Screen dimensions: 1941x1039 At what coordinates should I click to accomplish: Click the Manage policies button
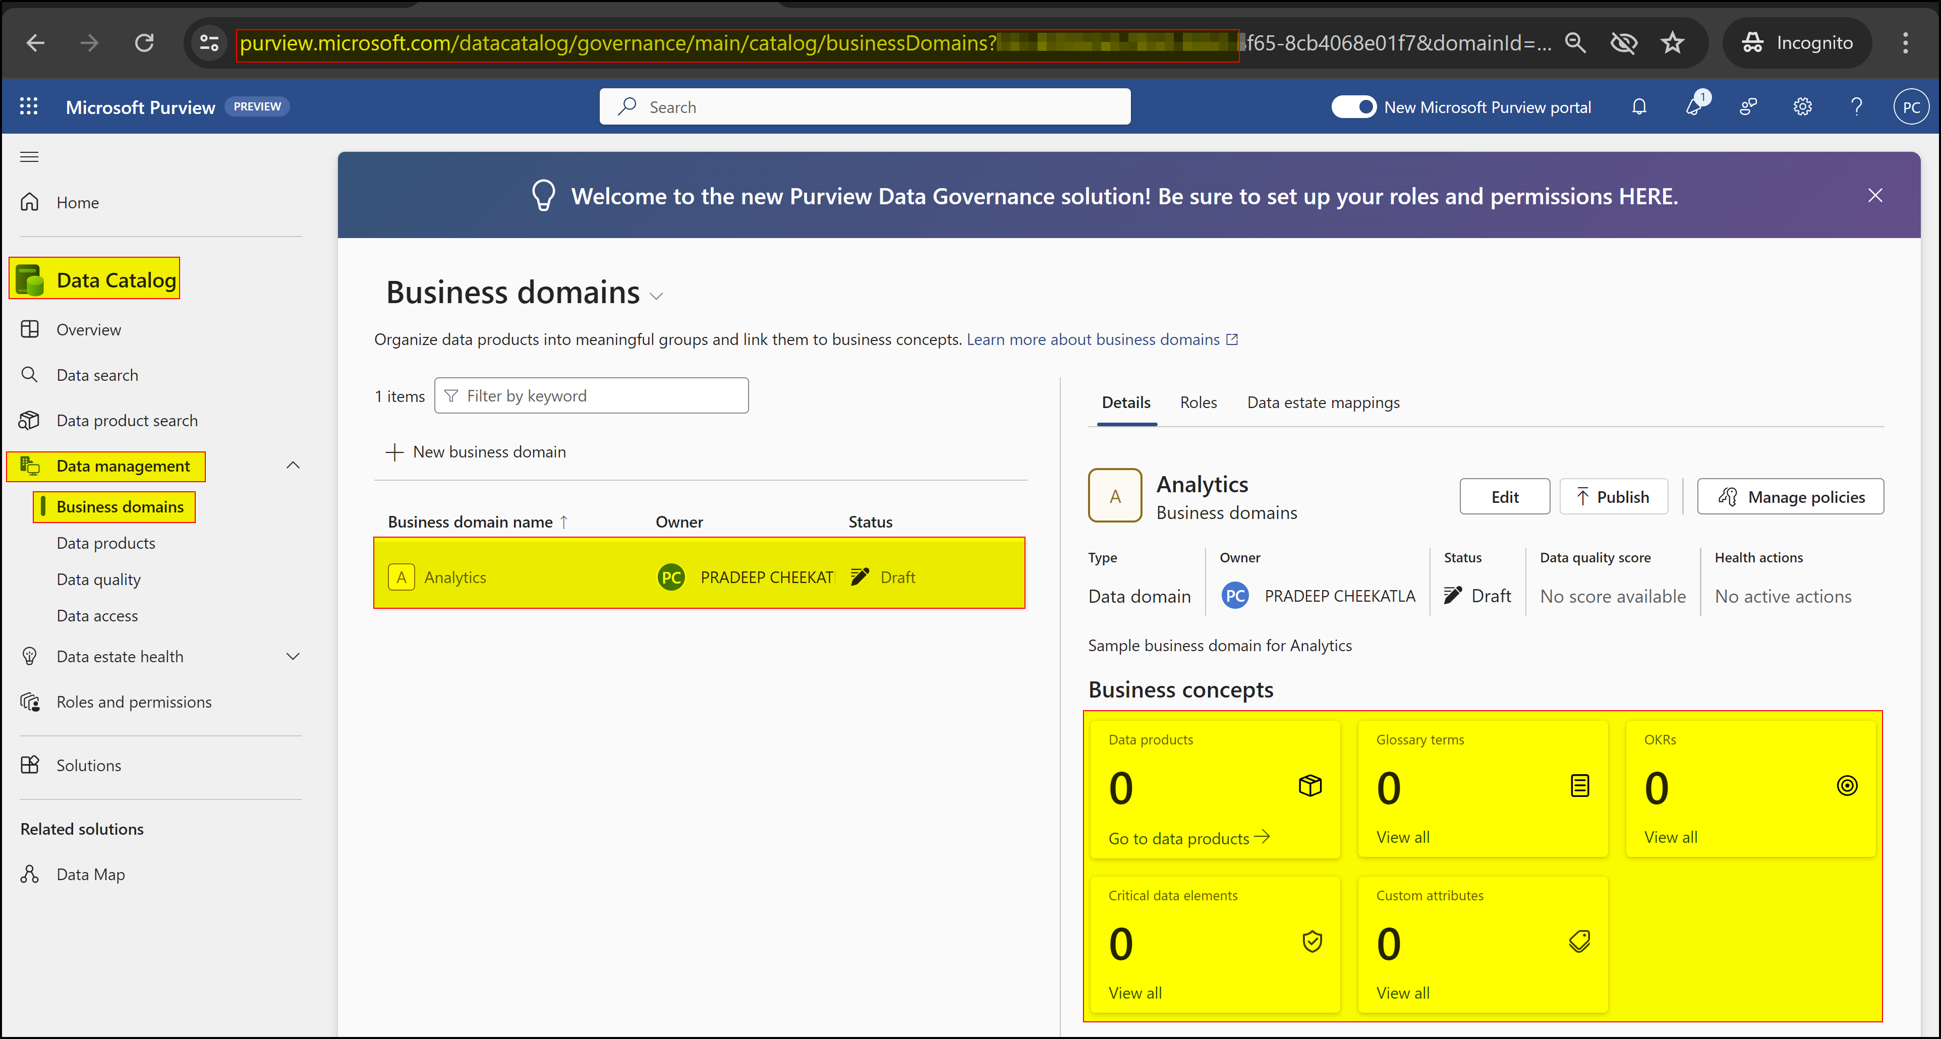pyautogui.click(x=1790, y=496)
